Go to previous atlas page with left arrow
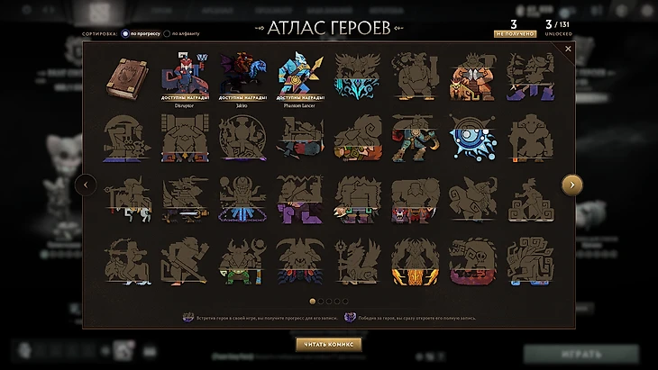Viewport: 658px width, 370px height. [86, 185]
